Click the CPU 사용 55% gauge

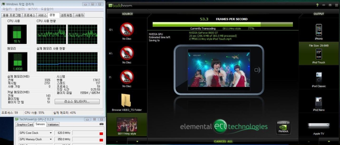click(x=17, y=34)
